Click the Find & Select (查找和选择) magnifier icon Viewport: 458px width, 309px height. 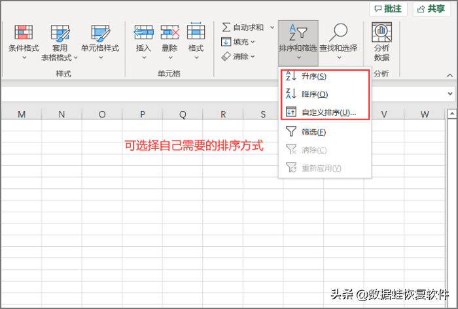tap(338, 32)
